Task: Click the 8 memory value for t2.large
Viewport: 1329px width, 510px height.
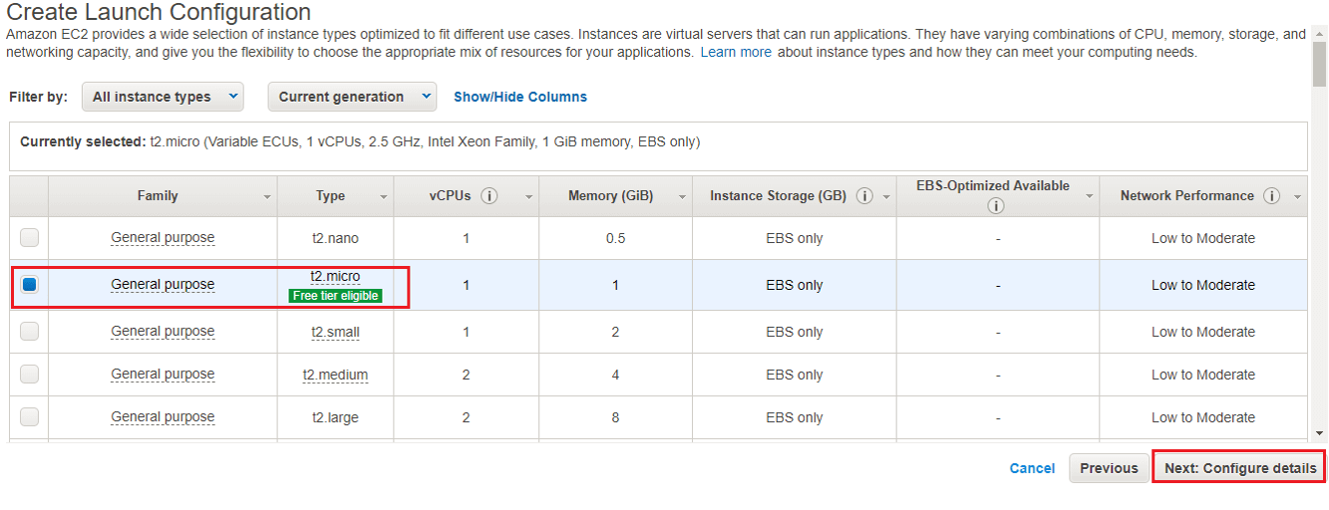Action: 615,417
